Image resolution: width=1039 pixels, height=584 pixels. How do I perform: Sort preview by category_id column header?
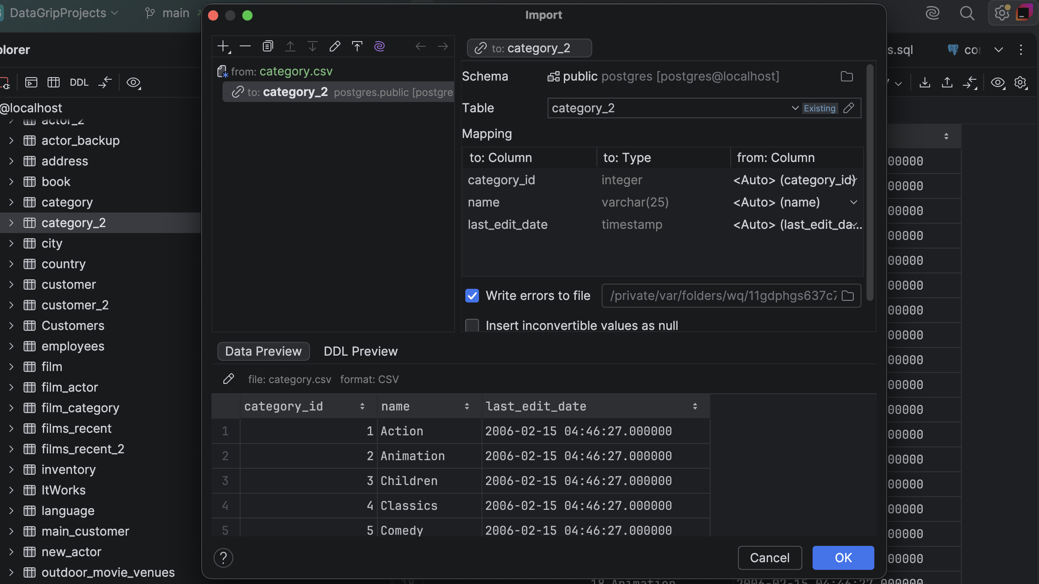coord(308,406)
